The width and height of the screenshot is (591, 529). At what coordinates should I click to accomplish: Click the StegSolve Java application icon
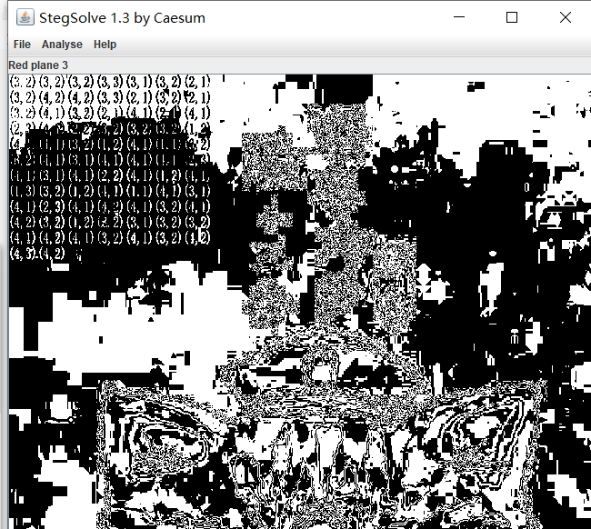(25, 17)
